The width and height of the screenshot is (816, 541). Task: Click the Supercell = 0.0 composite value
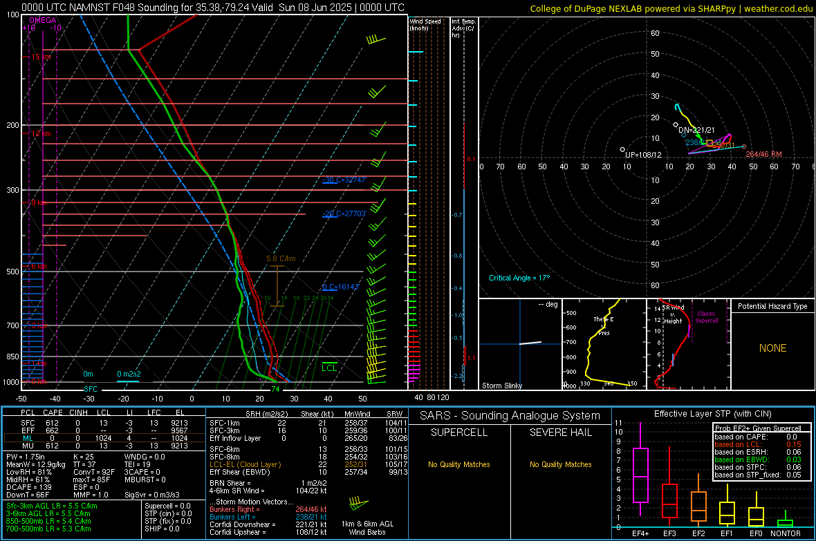point(167,506)
